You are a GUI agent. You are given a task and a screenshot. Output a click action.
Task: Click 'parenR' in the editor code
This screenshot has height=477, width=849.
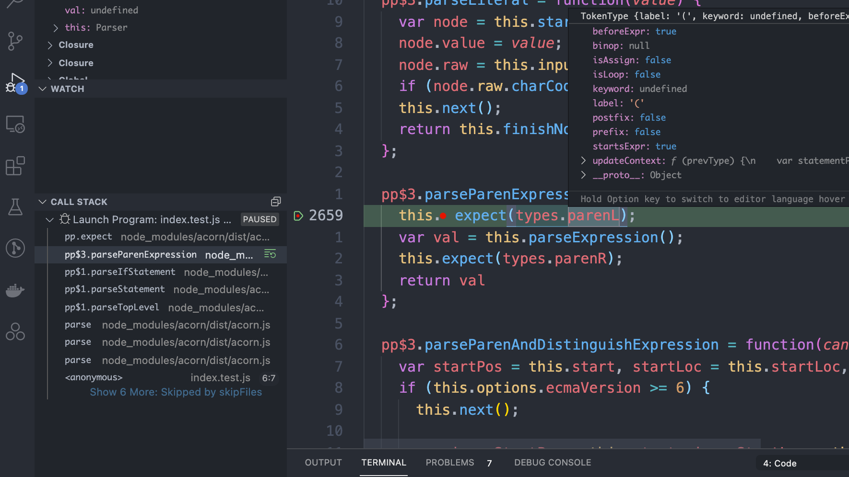tap(580, 259)
